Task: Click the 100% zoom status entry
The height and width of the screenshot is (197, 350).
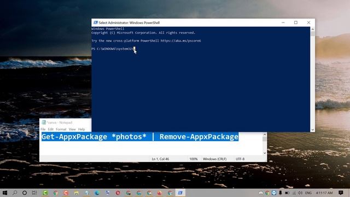Action: point(193,159)
